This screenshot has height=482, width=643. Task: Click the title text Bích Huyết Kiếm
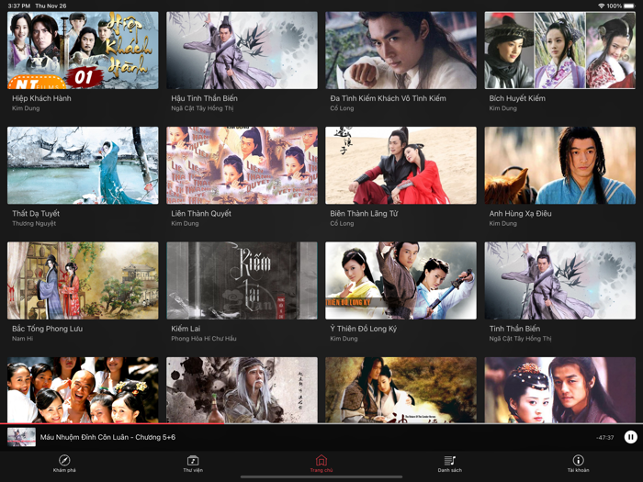pyautogui.click(x=517, y=98)
